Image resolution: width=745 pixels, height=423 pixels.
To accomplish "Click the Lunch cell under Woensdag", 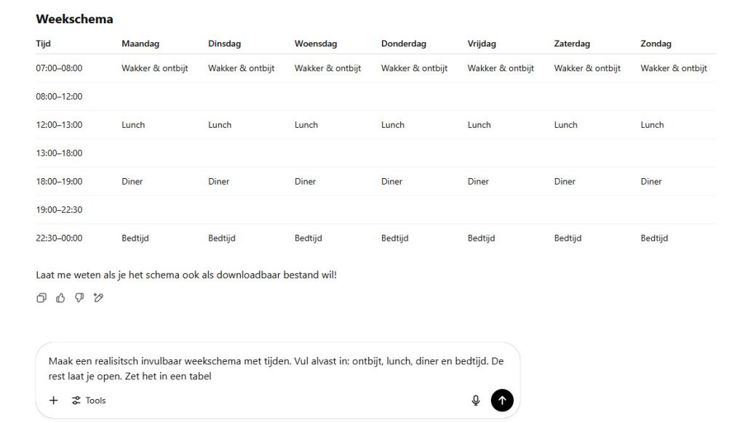I will point(306,124).
